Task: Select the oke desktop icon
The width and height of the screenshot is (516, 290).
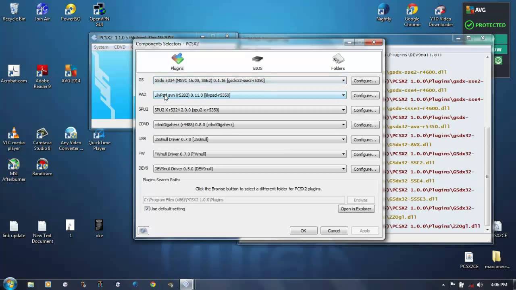Action: pos(99,229)
